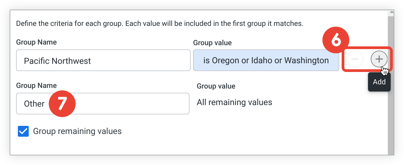Screen dimensions: 404x165
Task: Click the scrollbar up arrow
Action: point(391,13)
